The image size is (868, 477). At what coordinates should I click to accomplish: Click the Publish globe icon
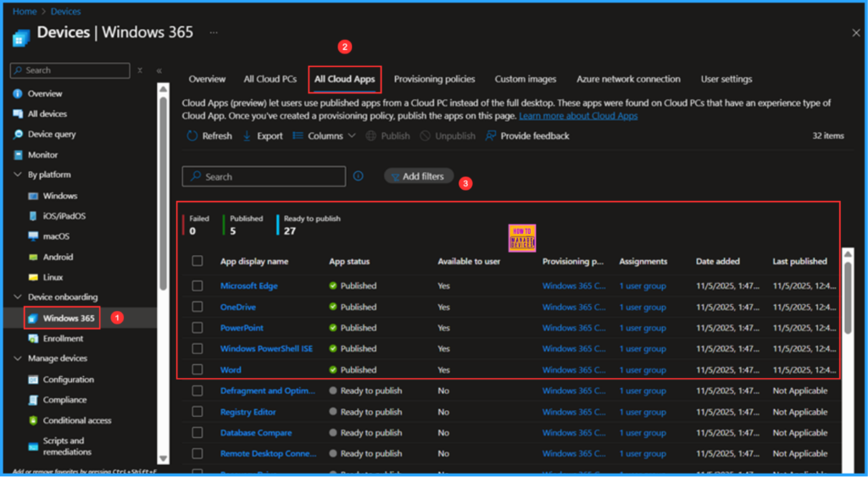pos(371,136)
